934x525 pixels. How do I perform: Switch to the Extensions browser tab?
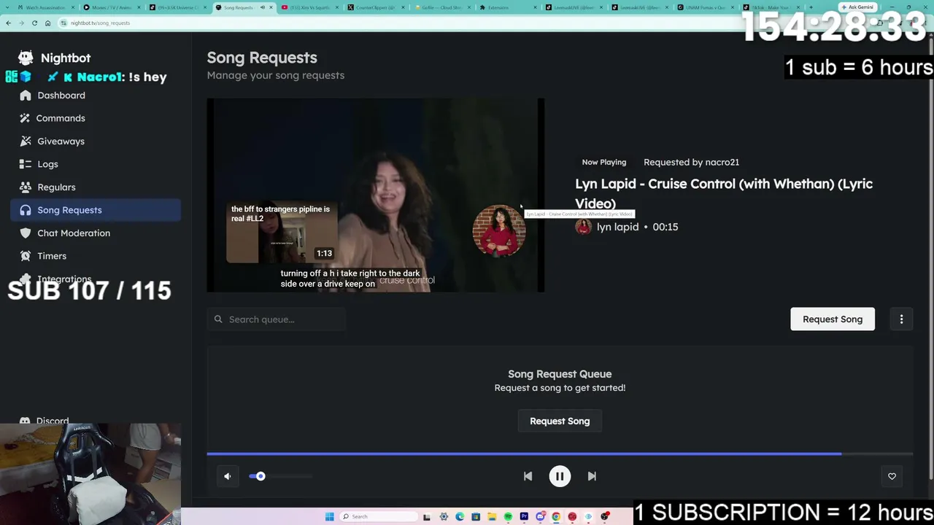(505, 7)
